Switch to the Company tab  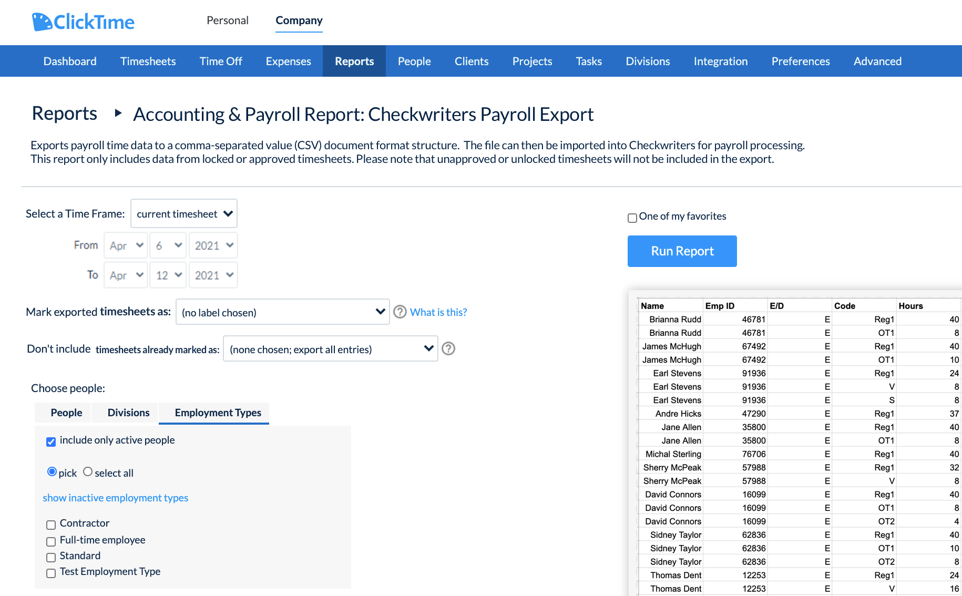point(299,20)
